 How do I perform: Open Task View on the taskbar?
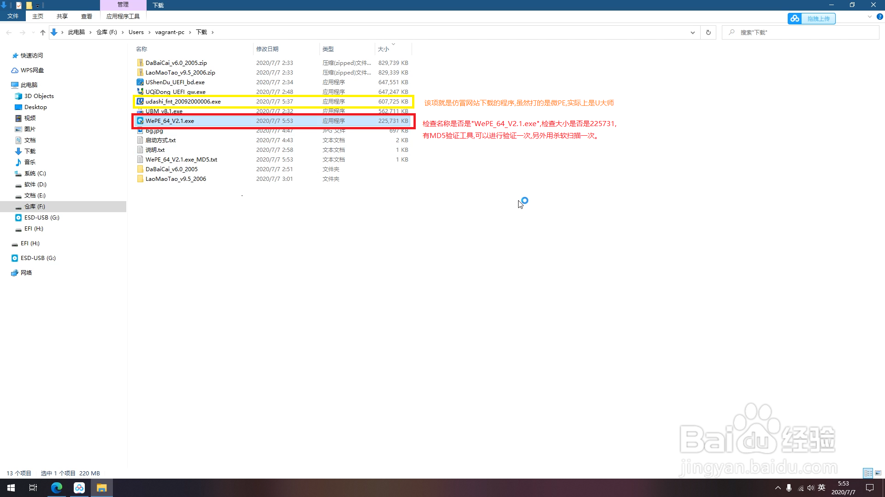(x=33, y=488)
